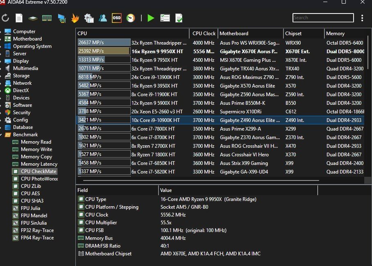Click the blue computer monitor toolbar icon
Viewport: 372px width, 266px height.
click(62, 18)
